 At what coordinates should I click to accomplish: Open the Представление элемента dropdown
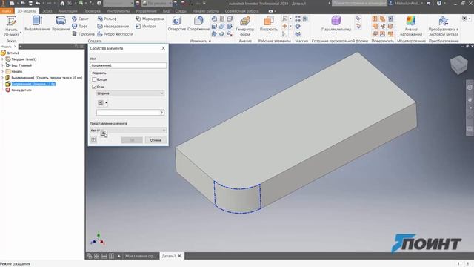pos(128,131)
